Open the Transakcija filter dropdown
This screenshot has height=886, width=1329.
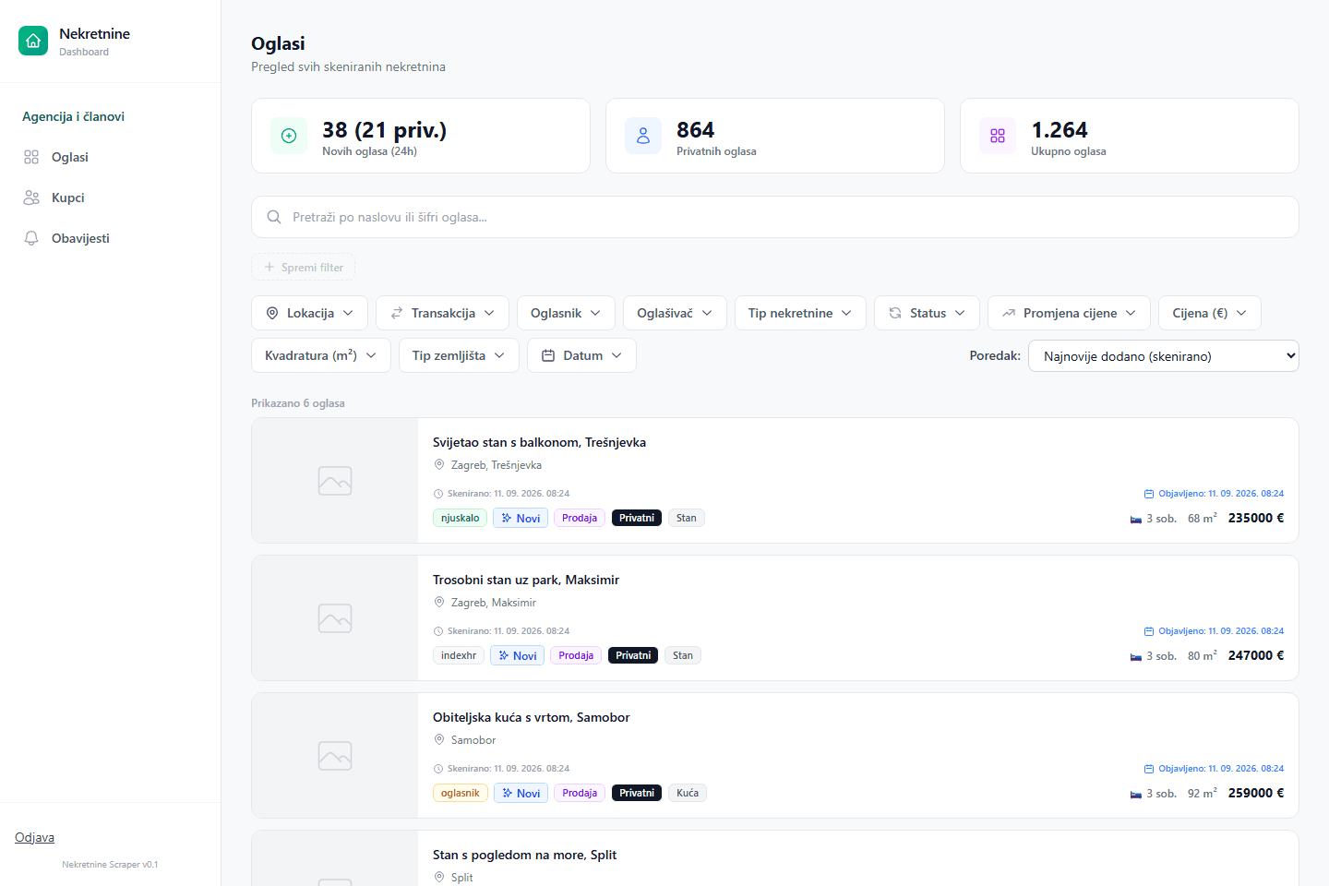coord(442,313)
